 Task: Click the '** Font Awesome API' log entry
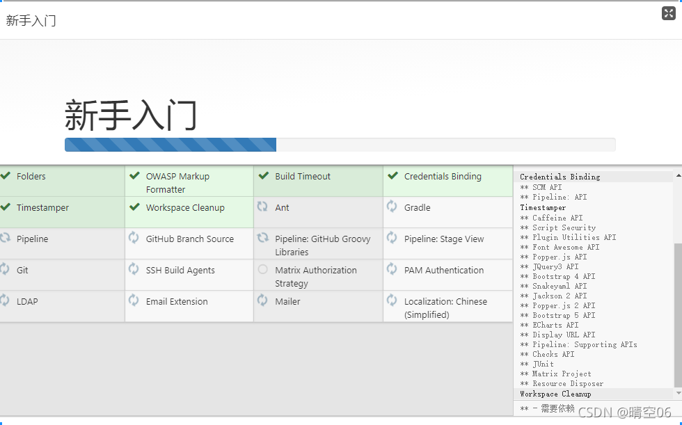click(560, 247)
